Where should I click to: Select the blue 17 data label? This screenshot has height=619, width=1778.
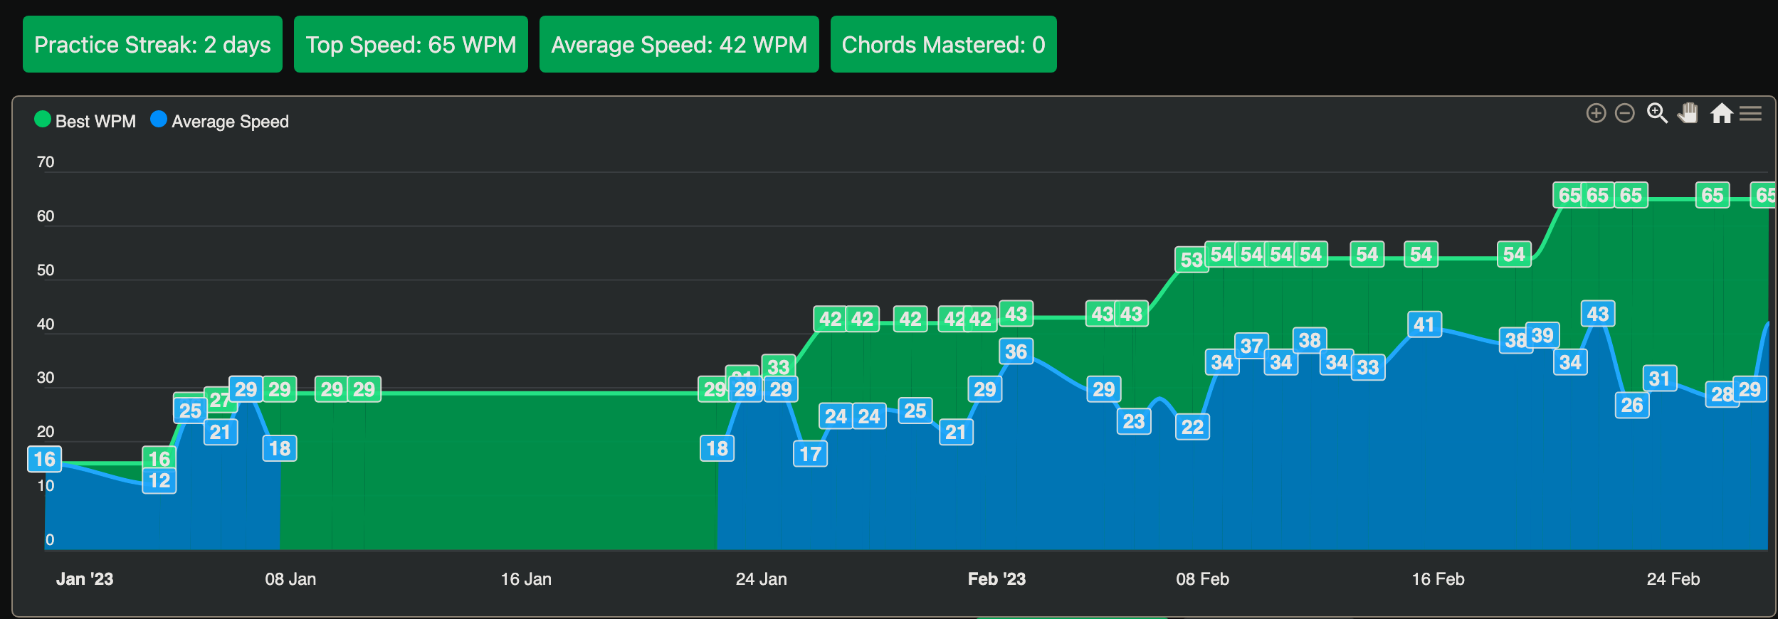[x=810, y=454]
